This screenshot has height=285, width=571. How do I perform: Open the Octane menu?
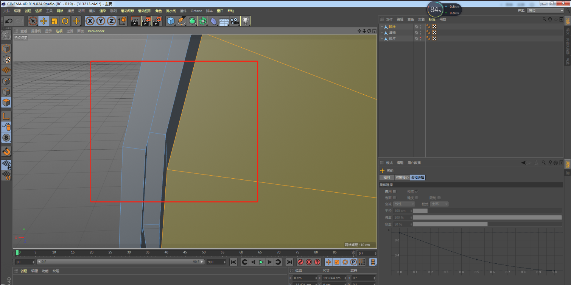(x=196, y=11)
